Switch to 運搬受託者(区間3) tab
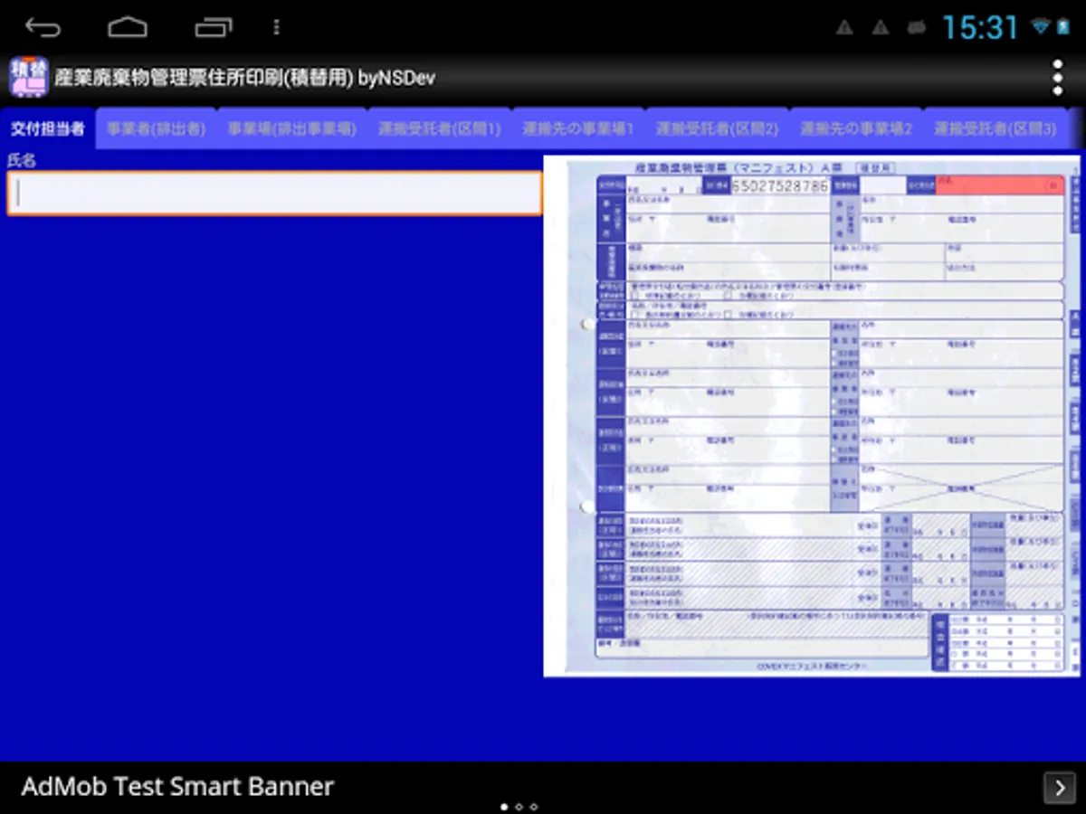This screenshot has height=814, width=1086. point(995,128)
